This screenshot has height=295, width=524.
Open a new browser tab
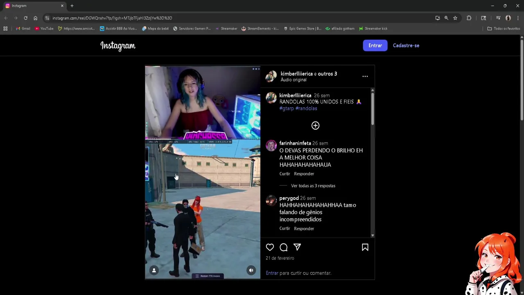72,6
